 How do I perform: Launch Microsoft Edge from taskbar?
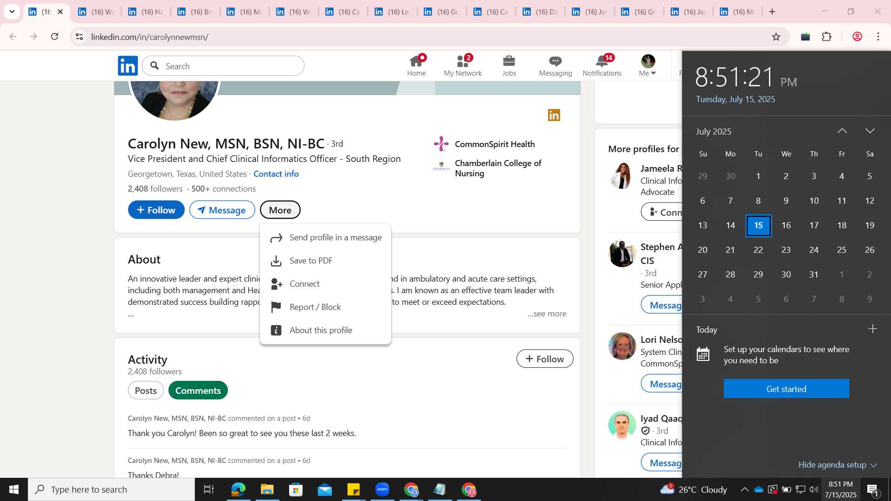point(238,489)
